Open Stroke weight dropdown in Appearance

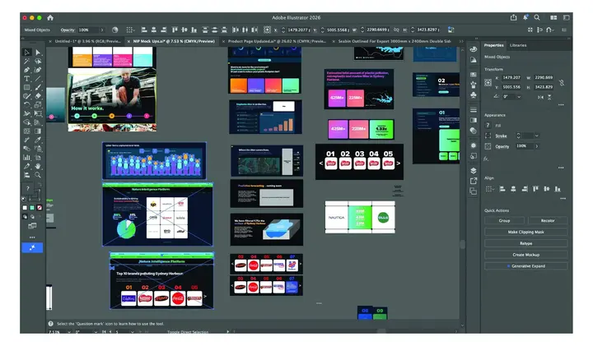(x=537, y=136)
